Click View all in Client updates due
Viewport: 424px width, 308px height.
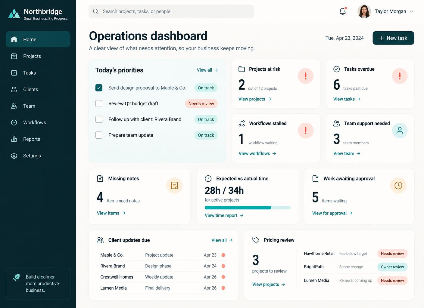click(222, 240)
